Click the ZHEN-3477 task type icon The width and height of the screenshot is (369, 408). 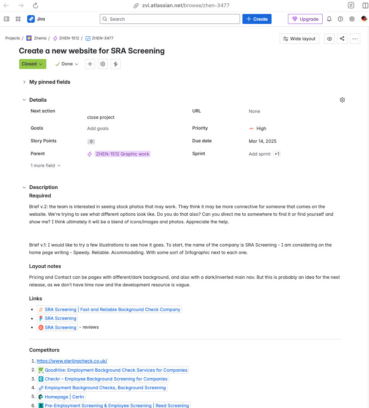[88, 39]
